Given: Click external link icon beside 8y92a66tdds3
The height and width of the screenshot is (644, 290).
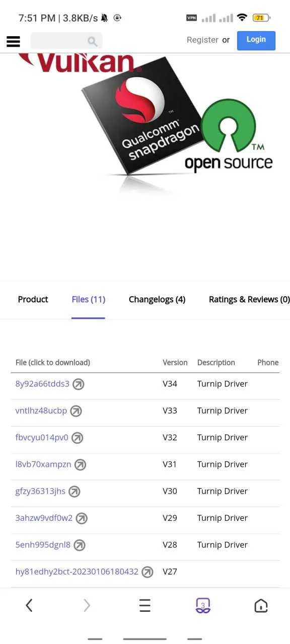Looking at the screenshot, I should click(x=78, y=384).
